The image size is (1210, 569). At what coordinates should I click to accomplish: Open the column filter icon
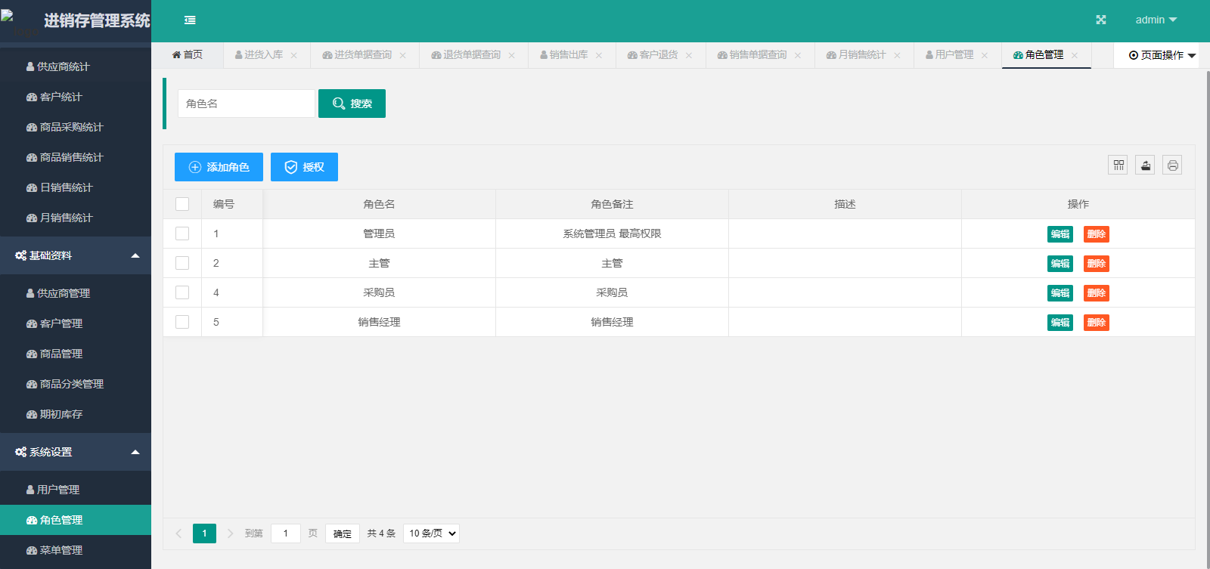coord(1118,165)
